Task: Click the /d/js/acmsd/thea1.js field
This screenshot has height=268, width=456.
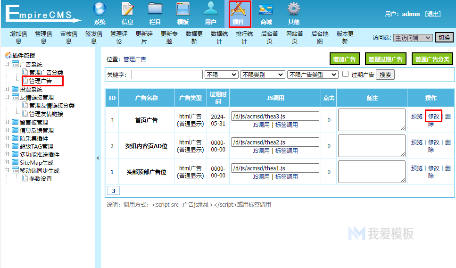Action: point(275,168)
